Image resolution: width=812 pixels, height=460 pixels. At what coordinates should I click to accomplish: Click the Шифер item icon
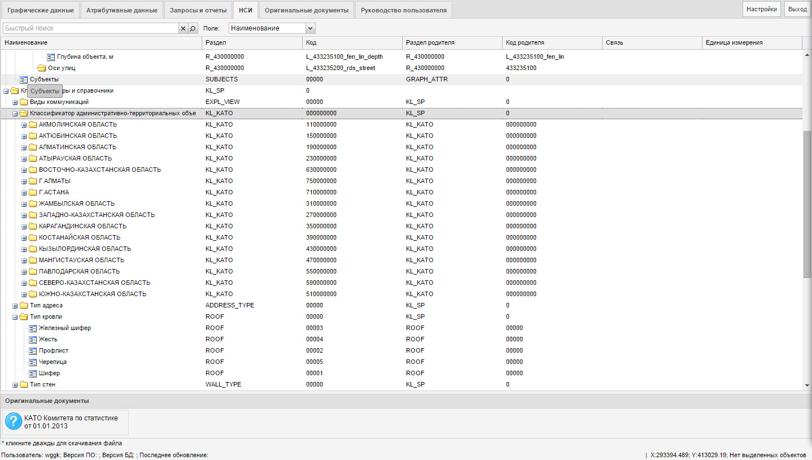(x=33, y=373)
